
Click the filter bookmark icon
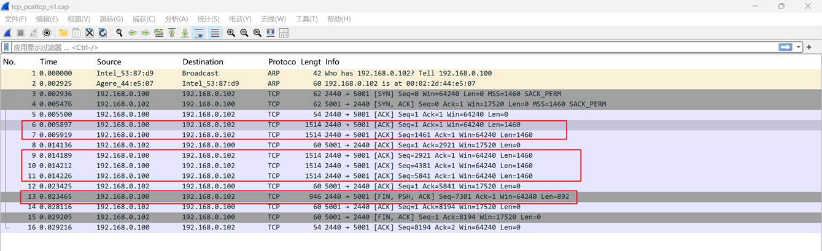[x=6, y=47]
